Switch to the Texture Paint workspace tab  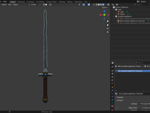coord(52,2)
